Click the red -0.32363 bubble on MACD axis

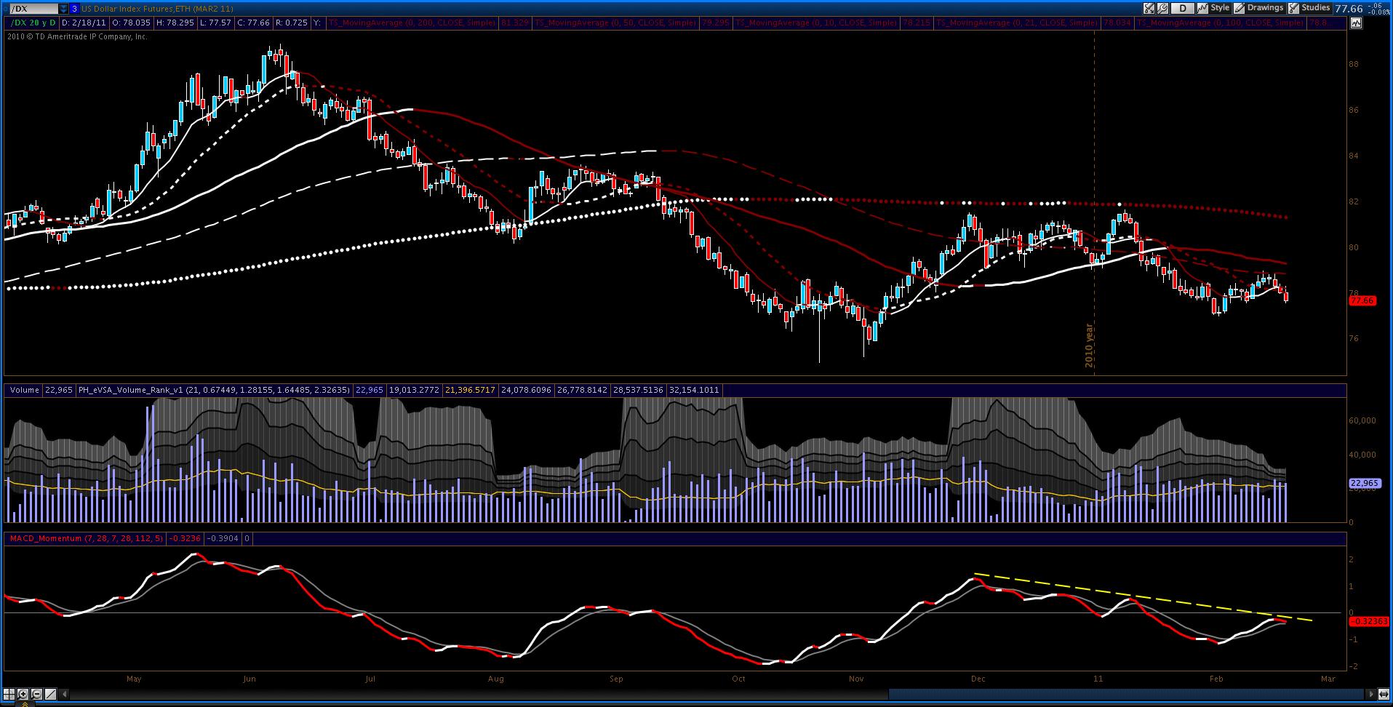(1369, 621)
